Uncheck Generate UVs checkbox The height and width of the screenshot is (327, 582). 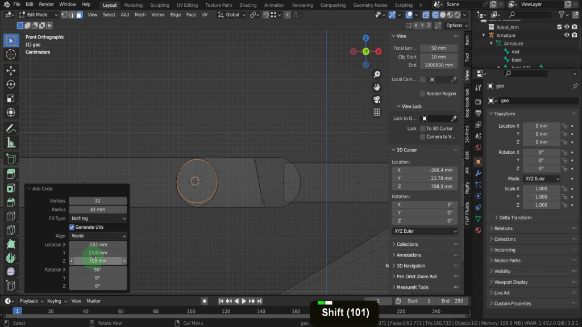72,227
